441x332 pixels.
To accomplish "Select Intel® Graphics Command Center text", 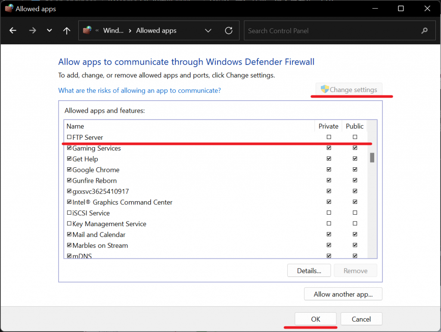I will click(x=122, y=202).
